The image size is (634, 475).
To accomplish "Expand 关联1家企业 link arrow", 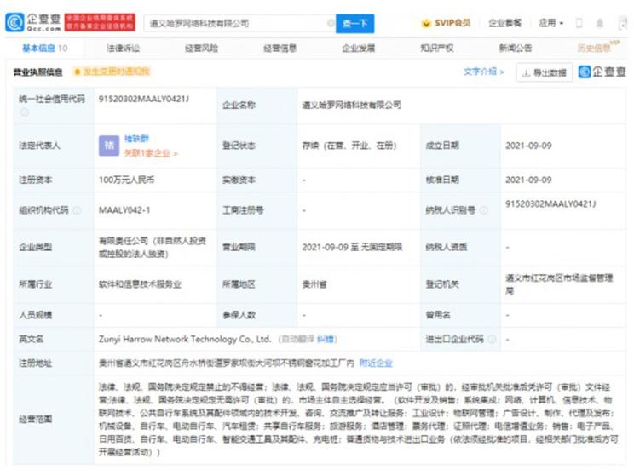I will tap(176, 154).
